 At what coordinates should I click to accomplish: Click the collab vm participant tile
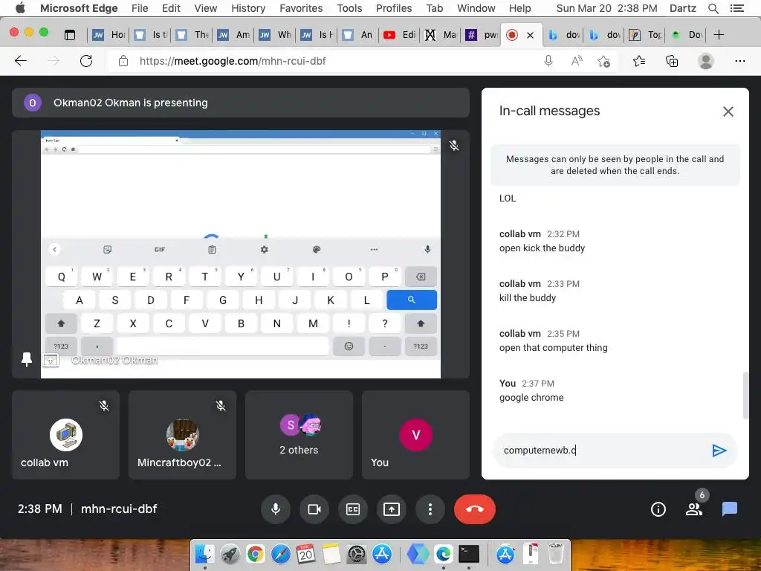point(65,434)
